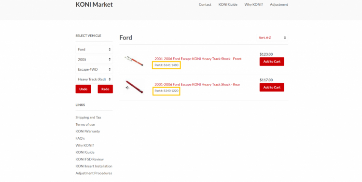Open Why KONI? in top navigation
The height and width of the screenshot is (182, 362).
coord(253,4)
